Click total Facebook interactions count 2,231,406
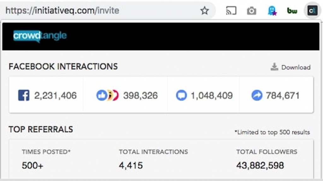Viewport: 323px width, 181px height. point(56,95)
